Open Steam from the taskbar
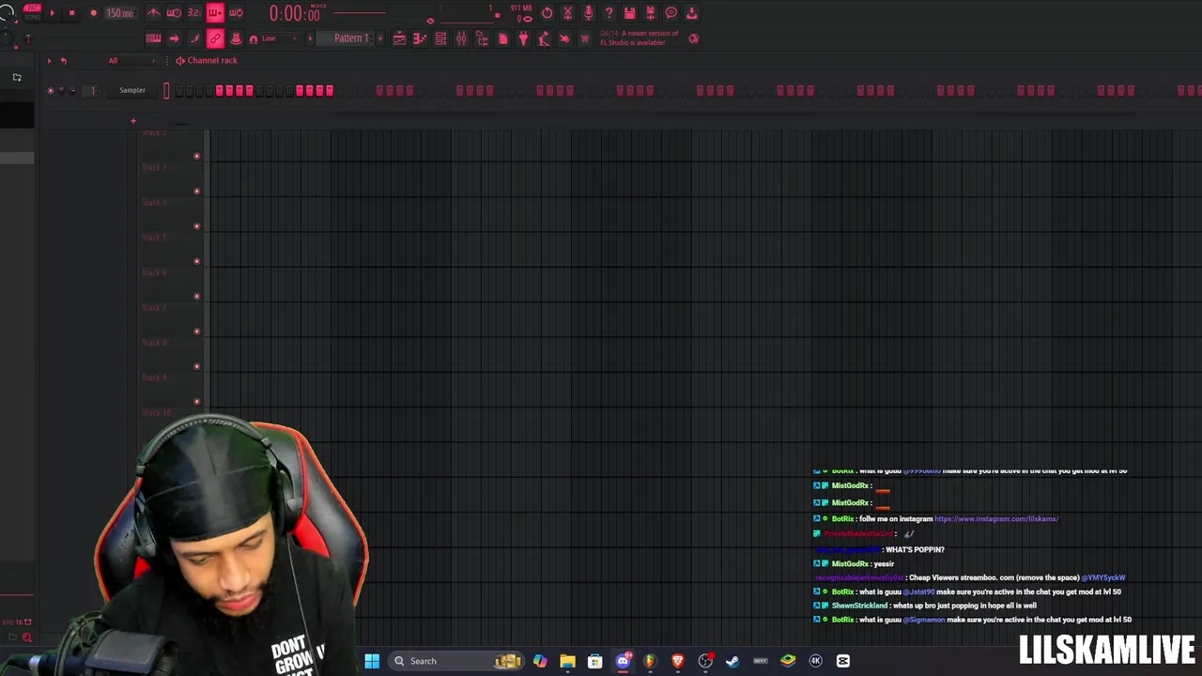The height and width of the screenshot is (676, 1202). click(732, 661)
